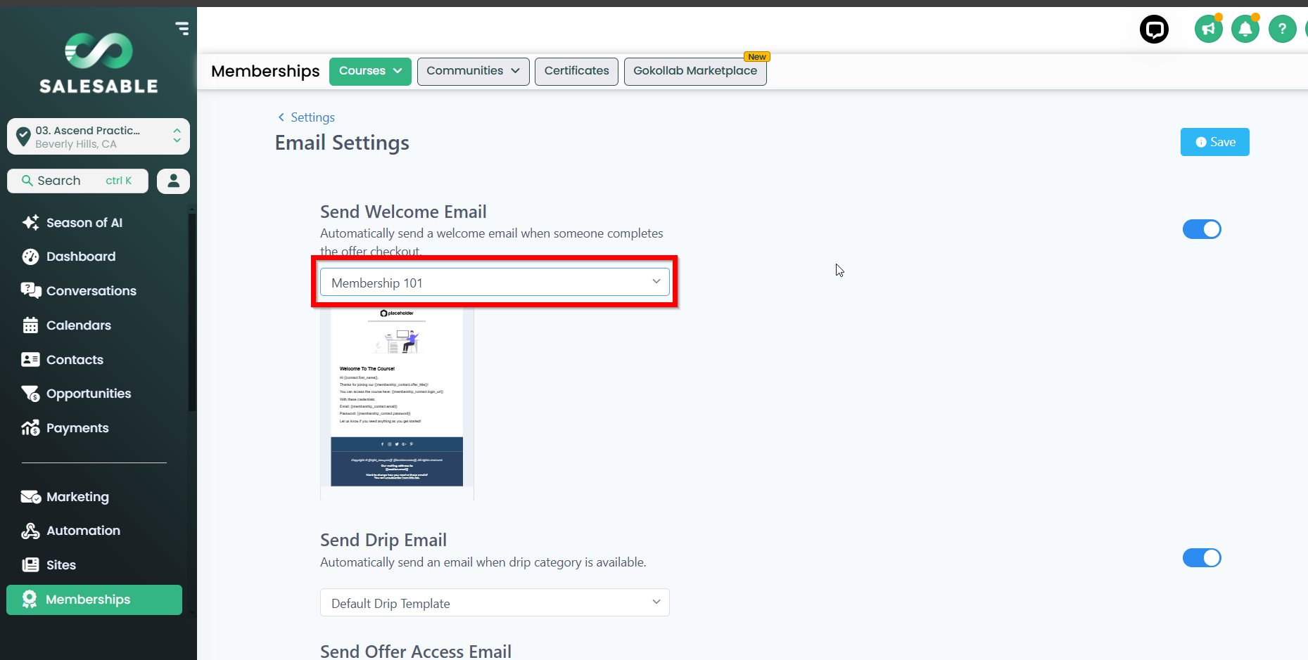Open the Certificates tab

click(x=576, y=71)
